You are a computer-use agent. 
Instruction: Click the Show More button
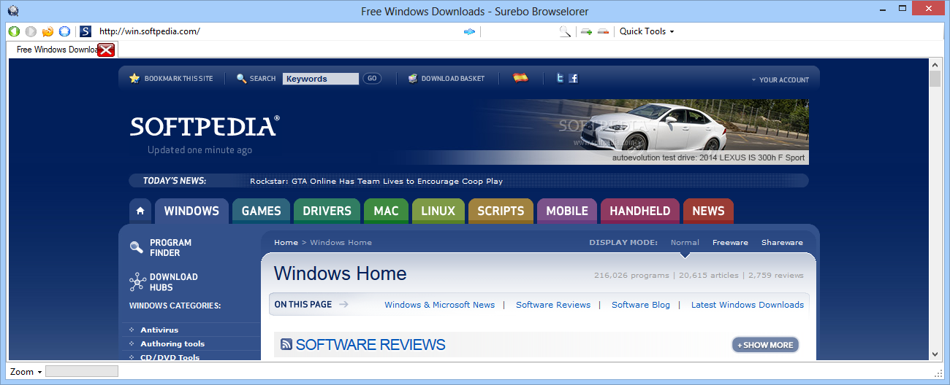point(765,345)
